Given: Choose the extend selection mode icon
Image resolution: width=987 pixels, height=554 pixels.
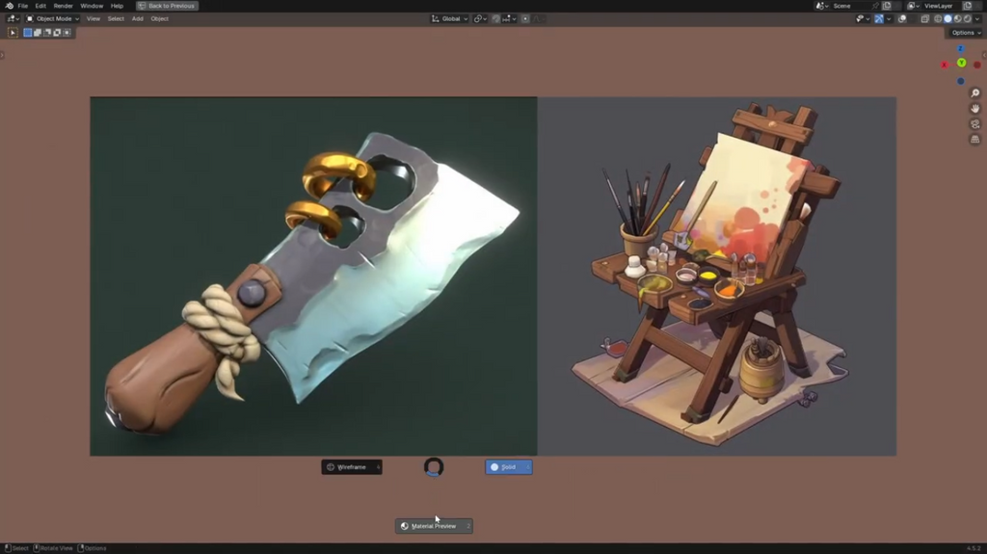Looking at the screenshot, I should click(x=38, y=33).
